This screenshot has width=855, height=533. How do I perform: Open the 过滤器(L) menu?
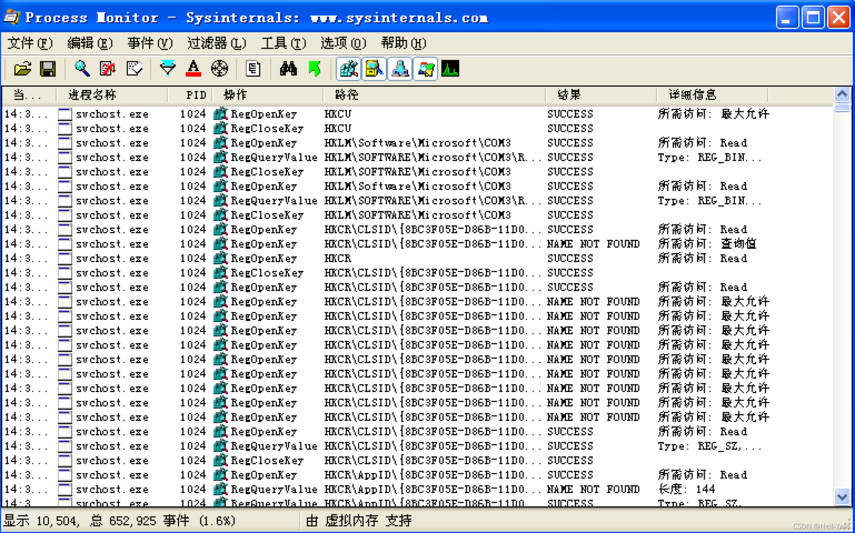217,43
